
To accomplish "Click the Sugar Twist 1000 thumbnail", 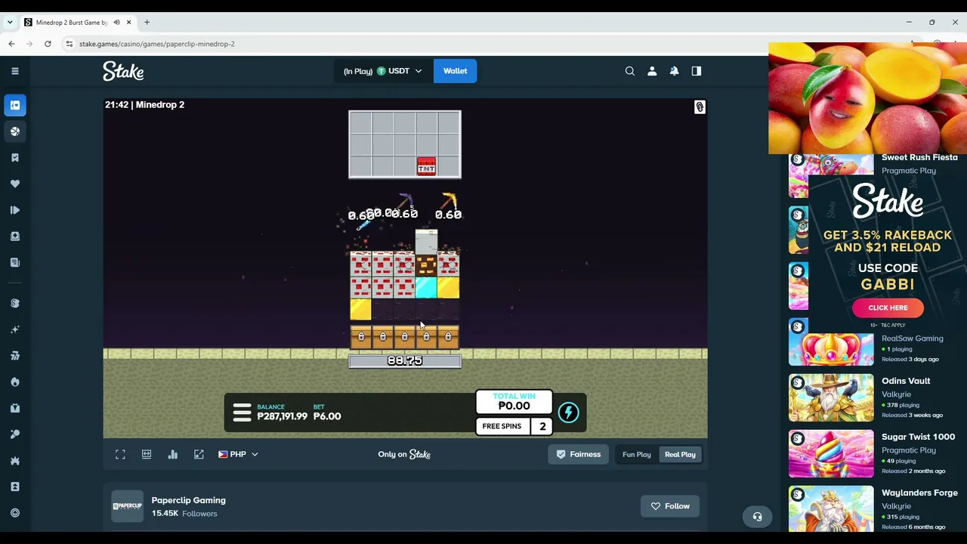I will (x=831, y=453).
